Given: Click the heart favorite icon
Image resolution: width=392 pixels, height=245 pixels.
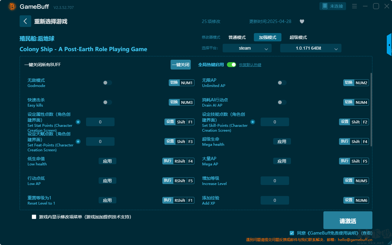Looking at the screenshot, I should pos(302,21).
